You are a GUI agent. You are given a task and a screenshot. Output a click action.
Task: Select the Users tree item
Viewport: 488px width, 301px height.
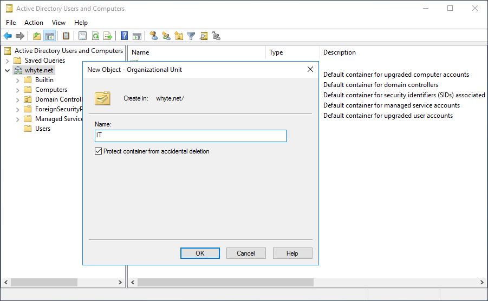click(x=43, y=128)
